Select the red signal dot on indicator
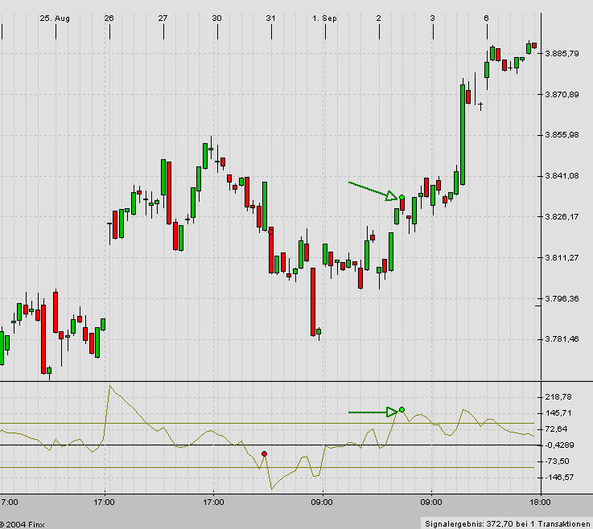 click(x=264, y=453)
